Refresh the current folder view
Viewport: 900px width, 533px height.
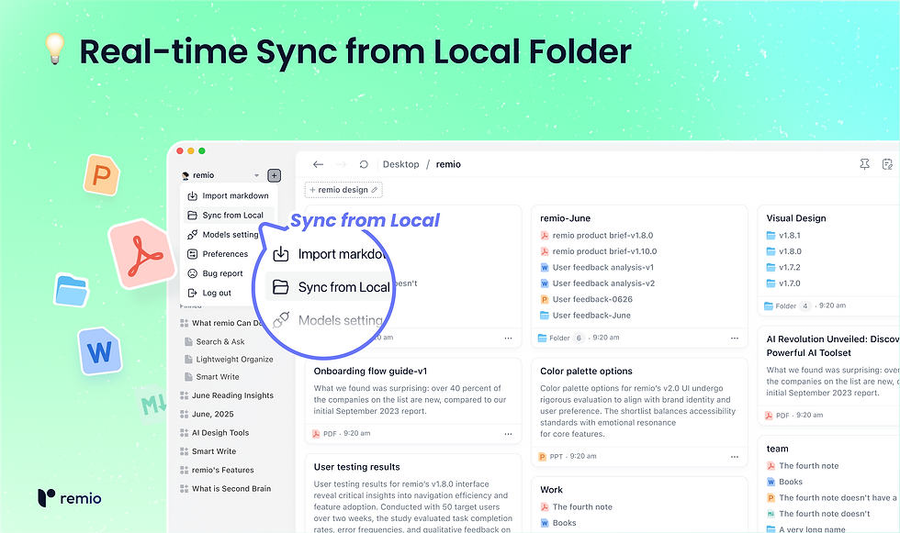[x=364, y=164]
